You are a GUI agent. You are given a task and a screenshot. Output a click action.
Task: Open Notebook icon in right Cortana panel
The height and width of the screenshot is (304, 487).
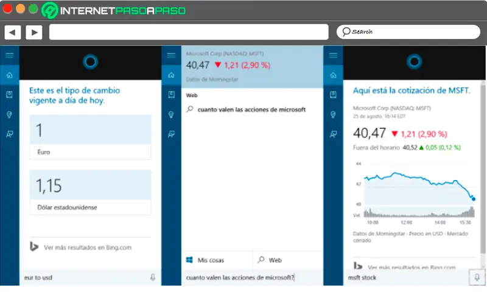[x=333, y=95]
